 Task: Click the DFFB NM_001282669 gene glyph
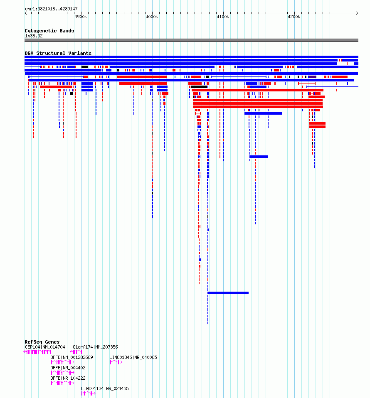[x=62, y=362]
